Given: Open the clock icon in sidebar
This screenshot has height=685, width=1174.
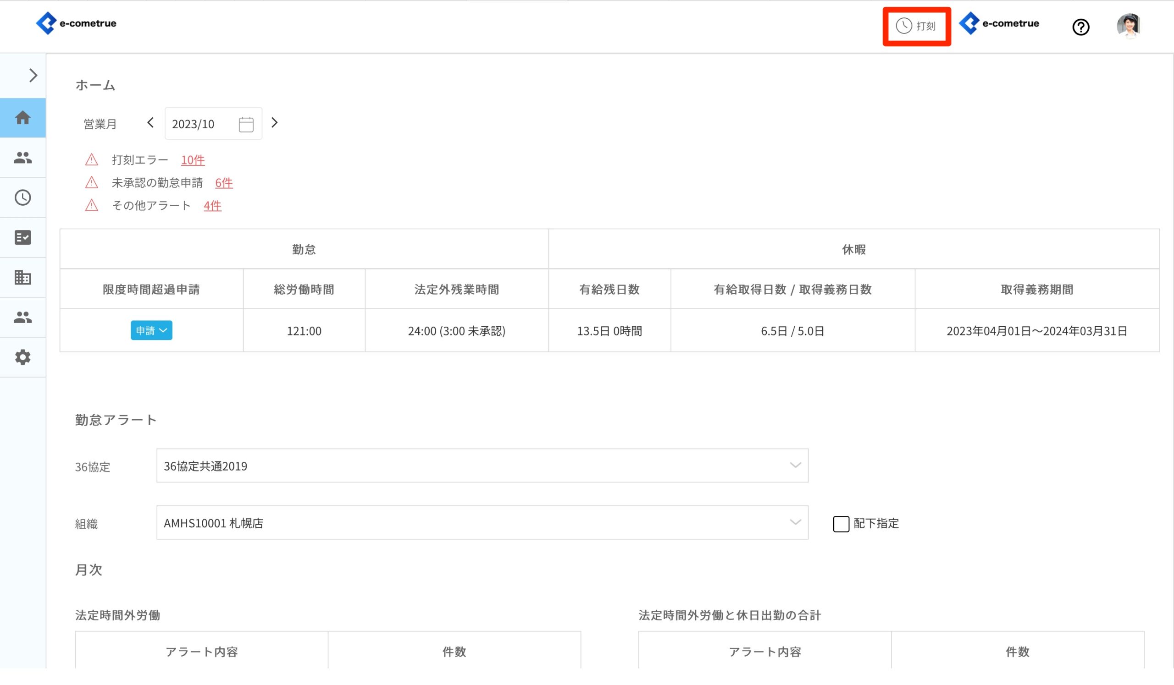Looking at the screenshot, I should [22, 198].
